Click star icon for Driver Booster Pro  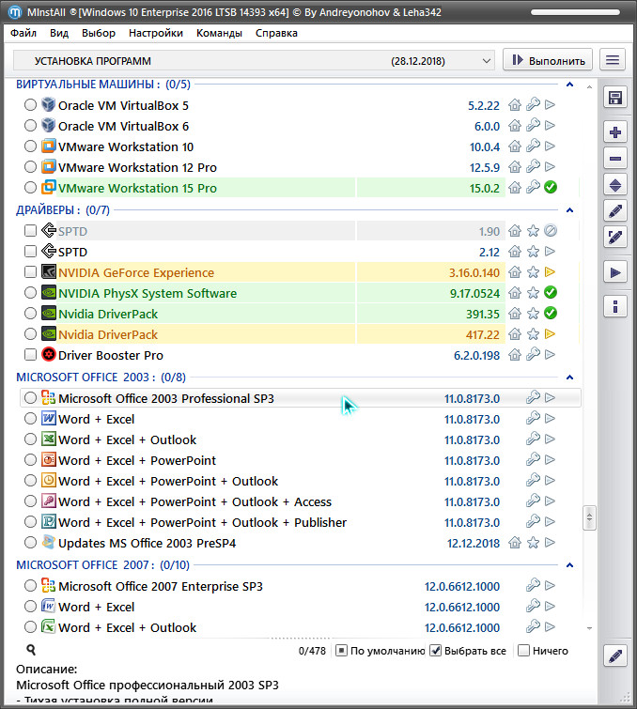[x=533, y=355]
